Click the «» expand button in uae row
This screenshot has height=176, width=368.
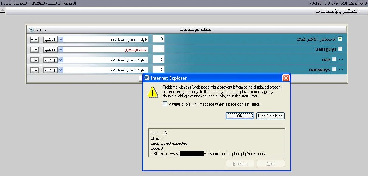pos(34,60)
